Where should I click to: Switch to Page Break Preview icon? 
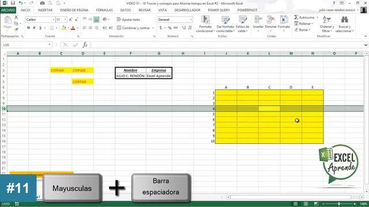(x=316, y=204)
